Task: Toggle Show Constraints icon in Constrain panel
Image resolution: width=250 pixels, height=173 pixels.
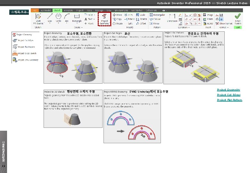Action: pos(180,19)
